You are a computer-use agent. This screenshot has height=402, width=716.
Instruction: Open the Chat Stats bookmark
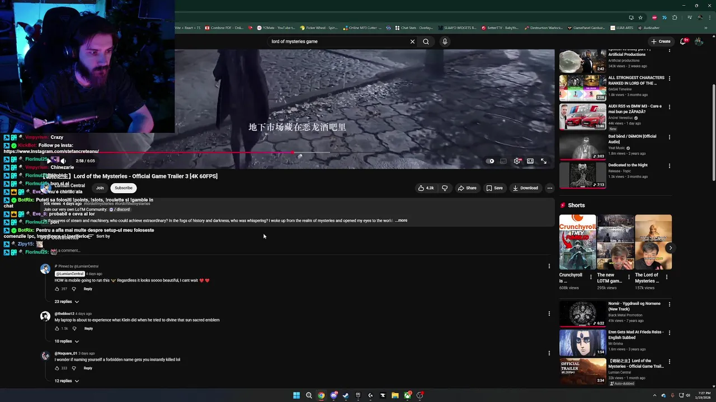(414, 28)
